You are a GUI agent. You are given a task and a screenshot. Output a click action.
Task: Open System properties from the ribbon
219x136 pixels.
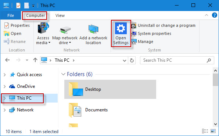click(x=151, y=33)
